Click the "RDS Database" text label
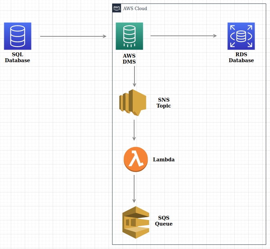 (241, 58)
